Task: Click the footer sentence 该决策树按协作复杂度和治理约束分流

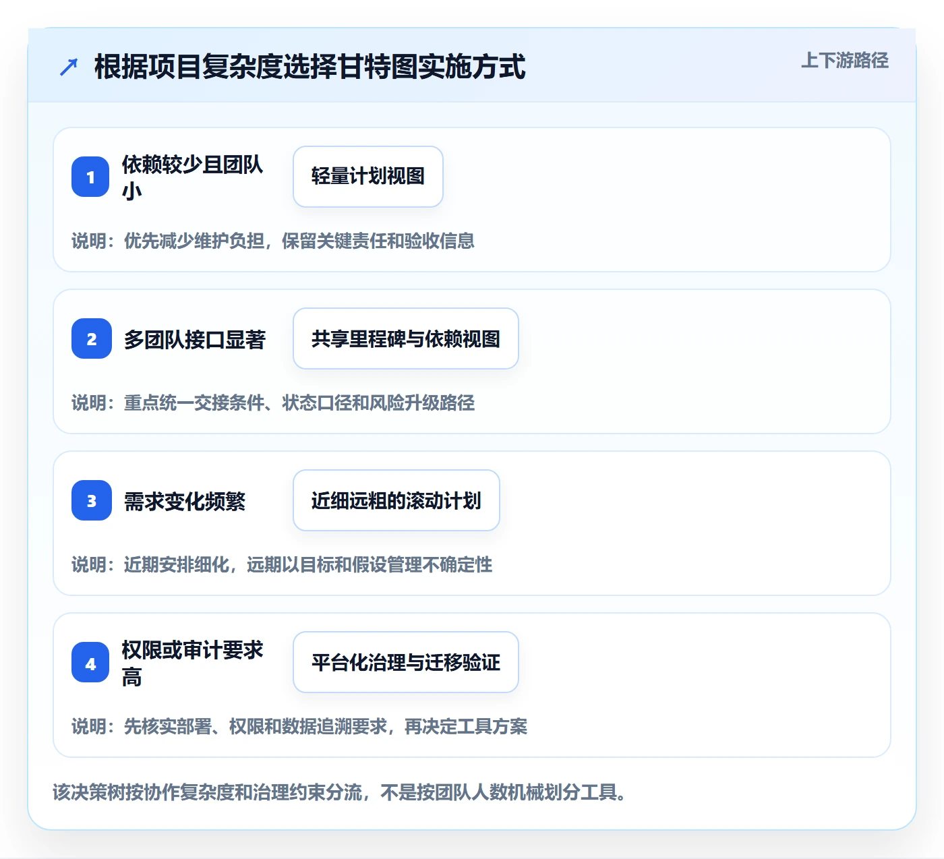Action: click(x=208, y=792)
